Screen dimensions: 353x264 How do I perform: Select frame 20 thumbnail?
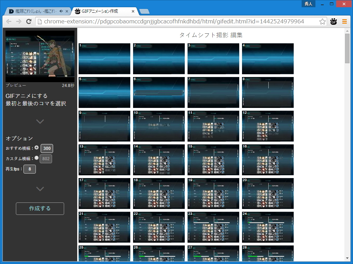pyautogui.click(x=268, y=193)
